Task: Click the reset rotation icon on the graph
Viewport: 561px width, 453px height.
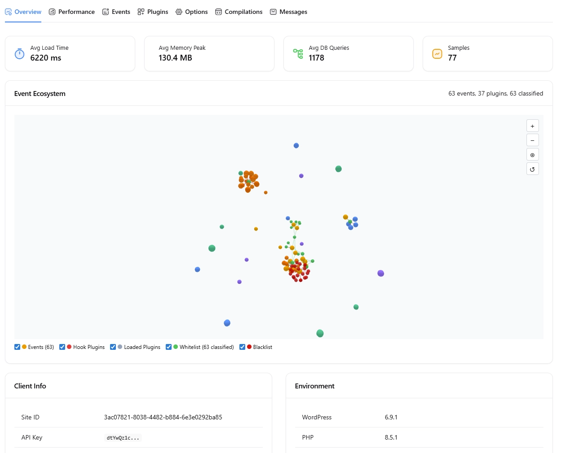Action: click(532, 169)
